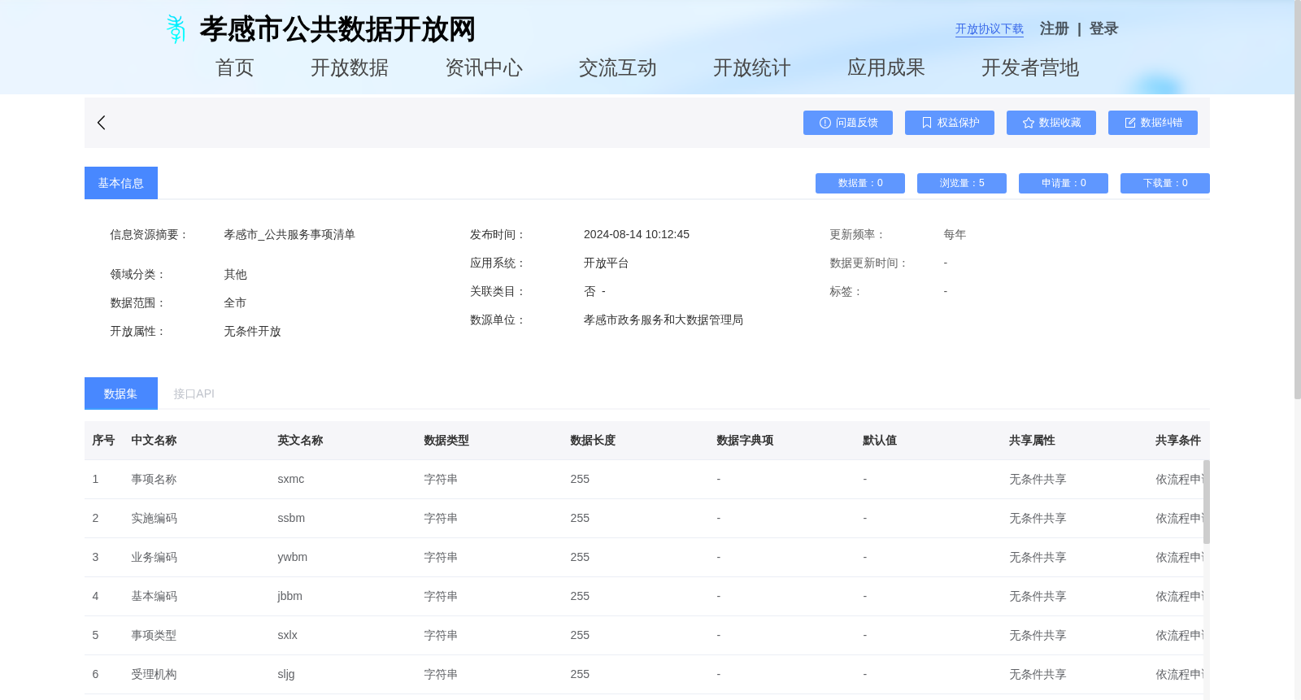Image resolution: width=1301 pixels, height=700 pixels.
Task: Click the page vertical scrollbar
Action: click(x=1298, y=199)
